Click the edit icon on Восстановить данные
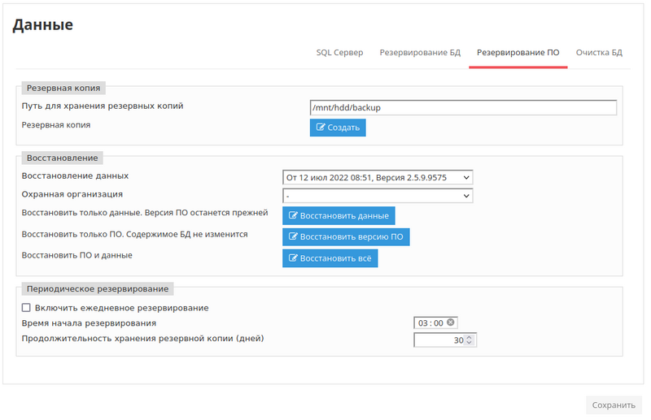Image resolution: width=651 pixels, height=420 pixels. 293,215
